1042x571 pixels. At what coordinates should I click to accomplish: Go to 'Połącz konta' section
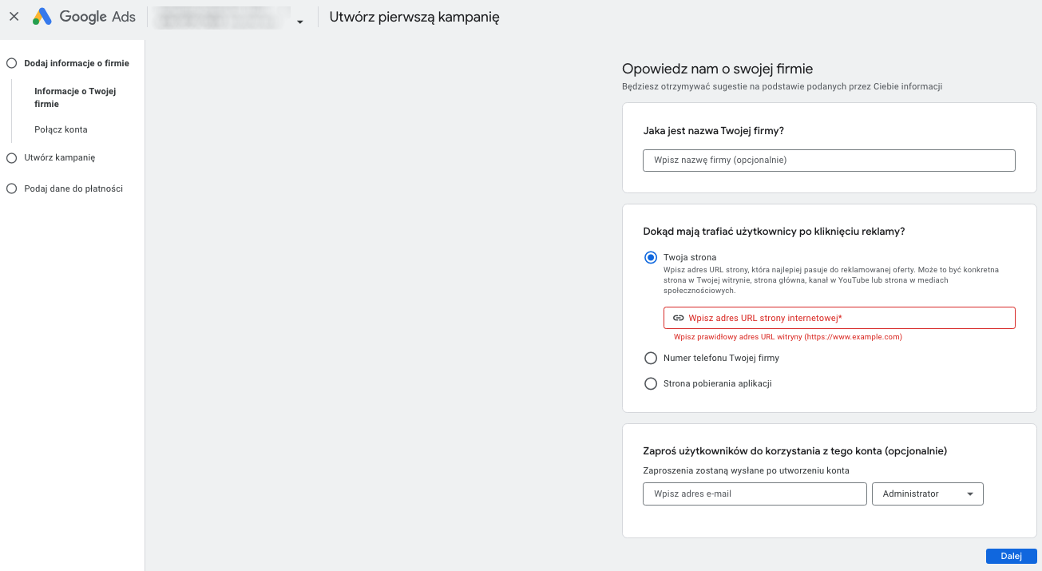tap(59, 129)
